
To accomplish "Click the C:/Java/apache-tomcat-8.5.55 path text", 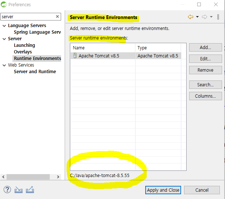I will [100, 175].
